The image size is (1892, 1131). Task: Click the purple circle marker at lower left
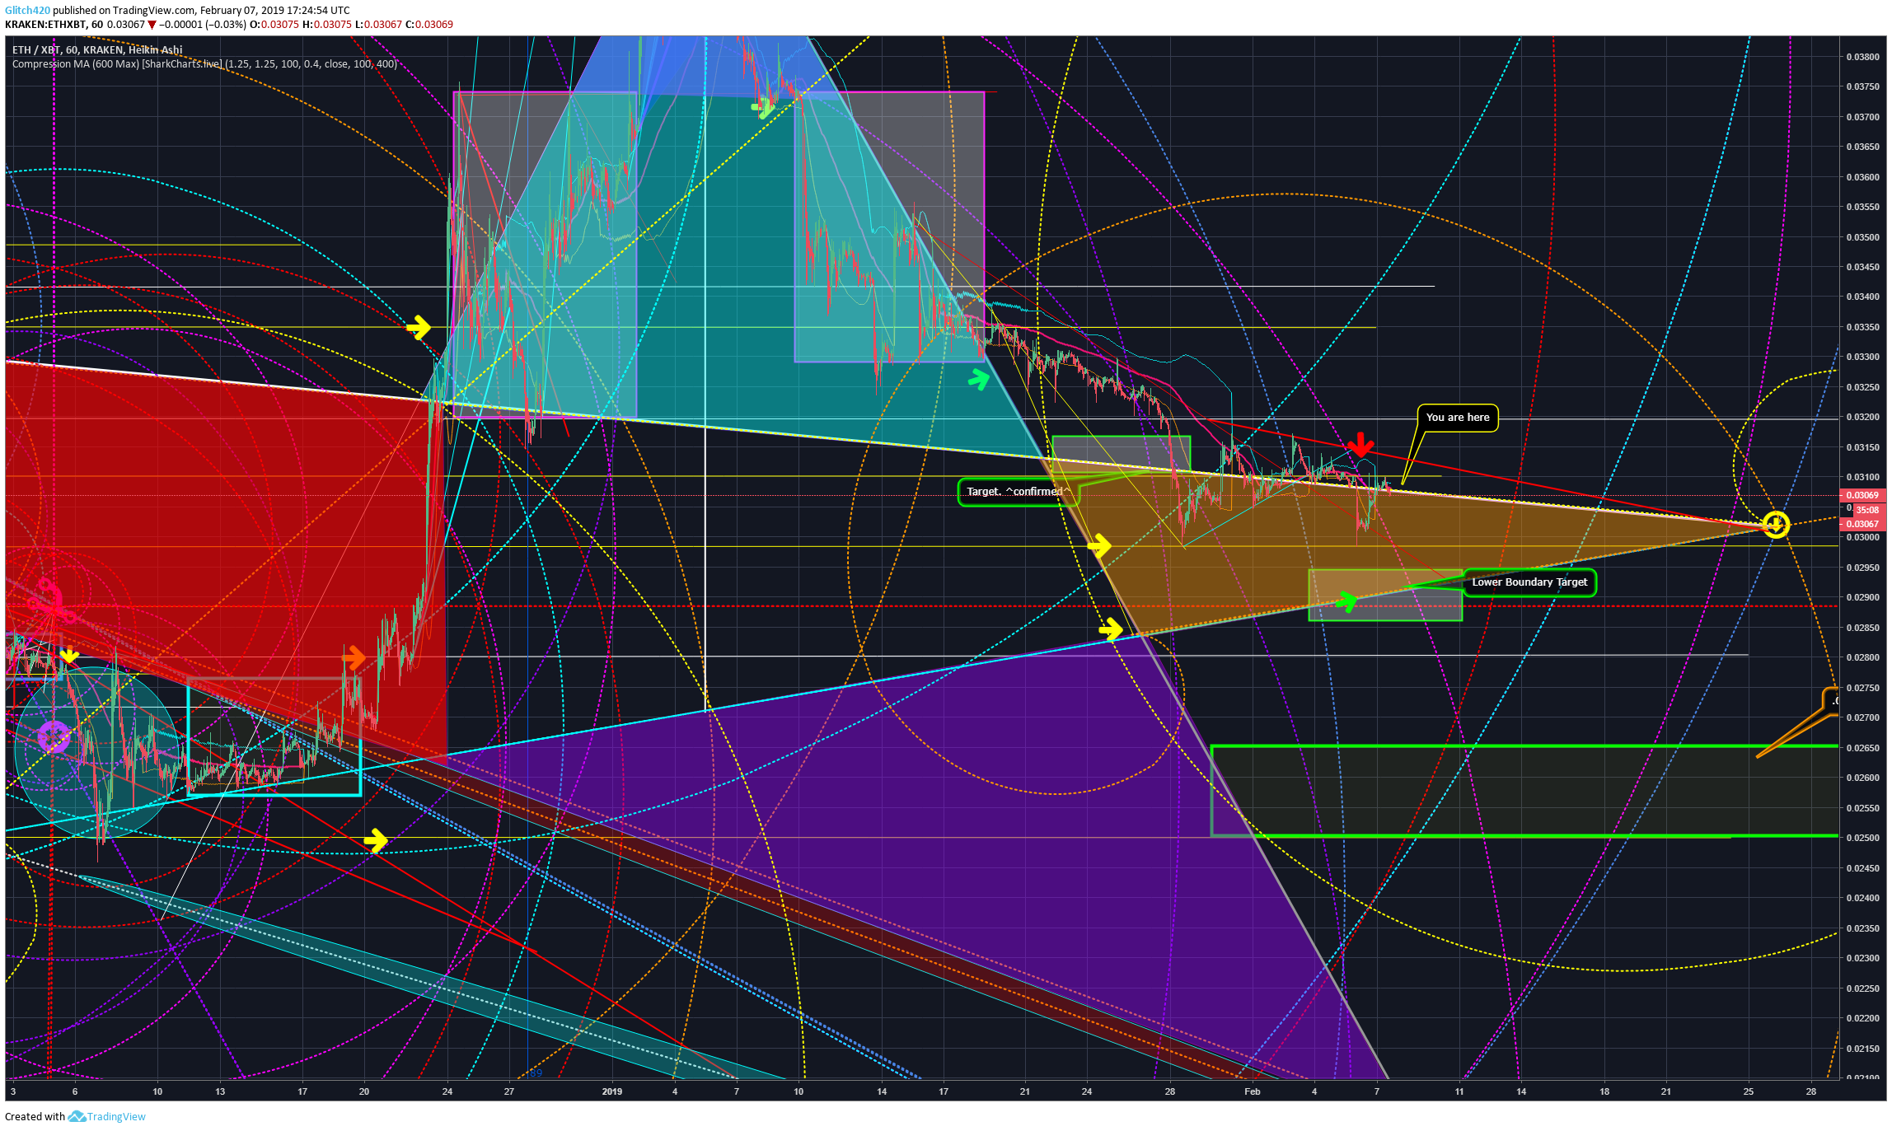(x=54, y=736)
